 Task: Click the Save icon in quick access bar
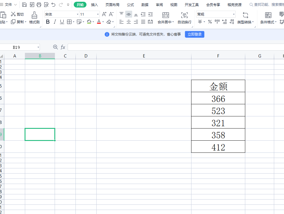tap(24, 5)
